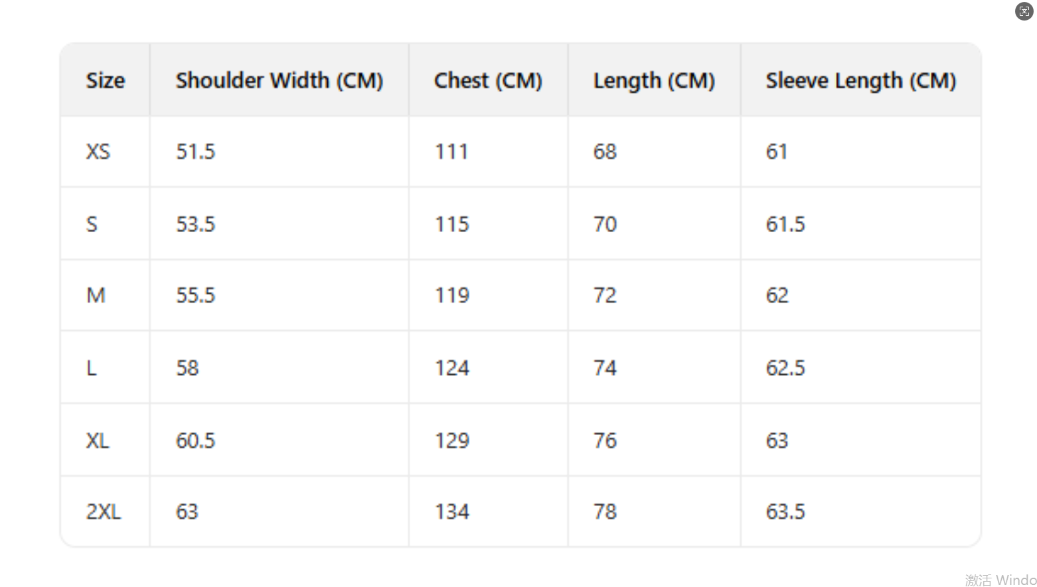The height and width of the screenshot is (587, 1037).
Task: Click chest value 124
Action: [x=452, y=368]
